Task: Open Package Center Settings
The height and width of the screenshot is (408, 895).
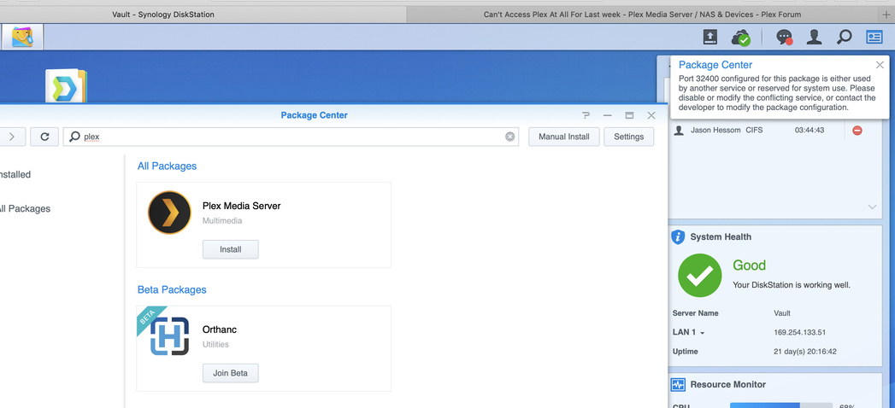Action: (628, 137)
